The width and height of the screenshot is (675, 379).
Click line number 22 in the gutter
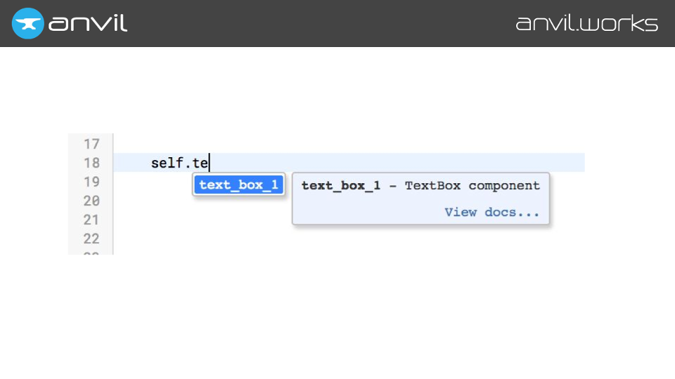91,239
